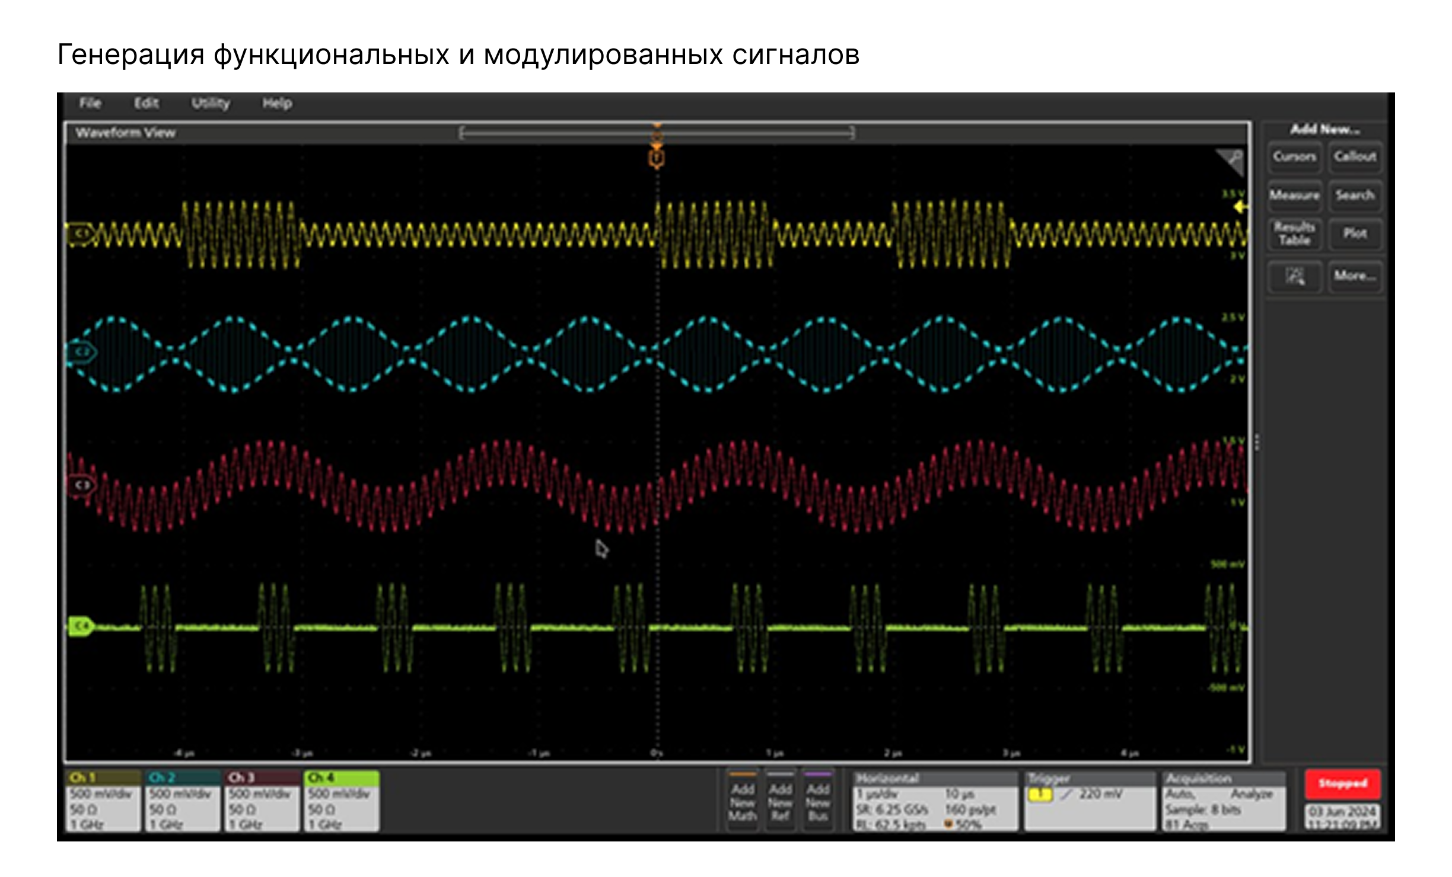This screenshot has width=1452, height=877.
Task: Add a new Callout
Action: point(1355,157)
